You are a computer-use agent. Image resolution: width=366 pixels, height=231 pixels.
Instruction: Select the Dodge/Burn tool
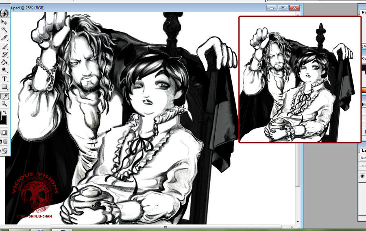point(4,70)
